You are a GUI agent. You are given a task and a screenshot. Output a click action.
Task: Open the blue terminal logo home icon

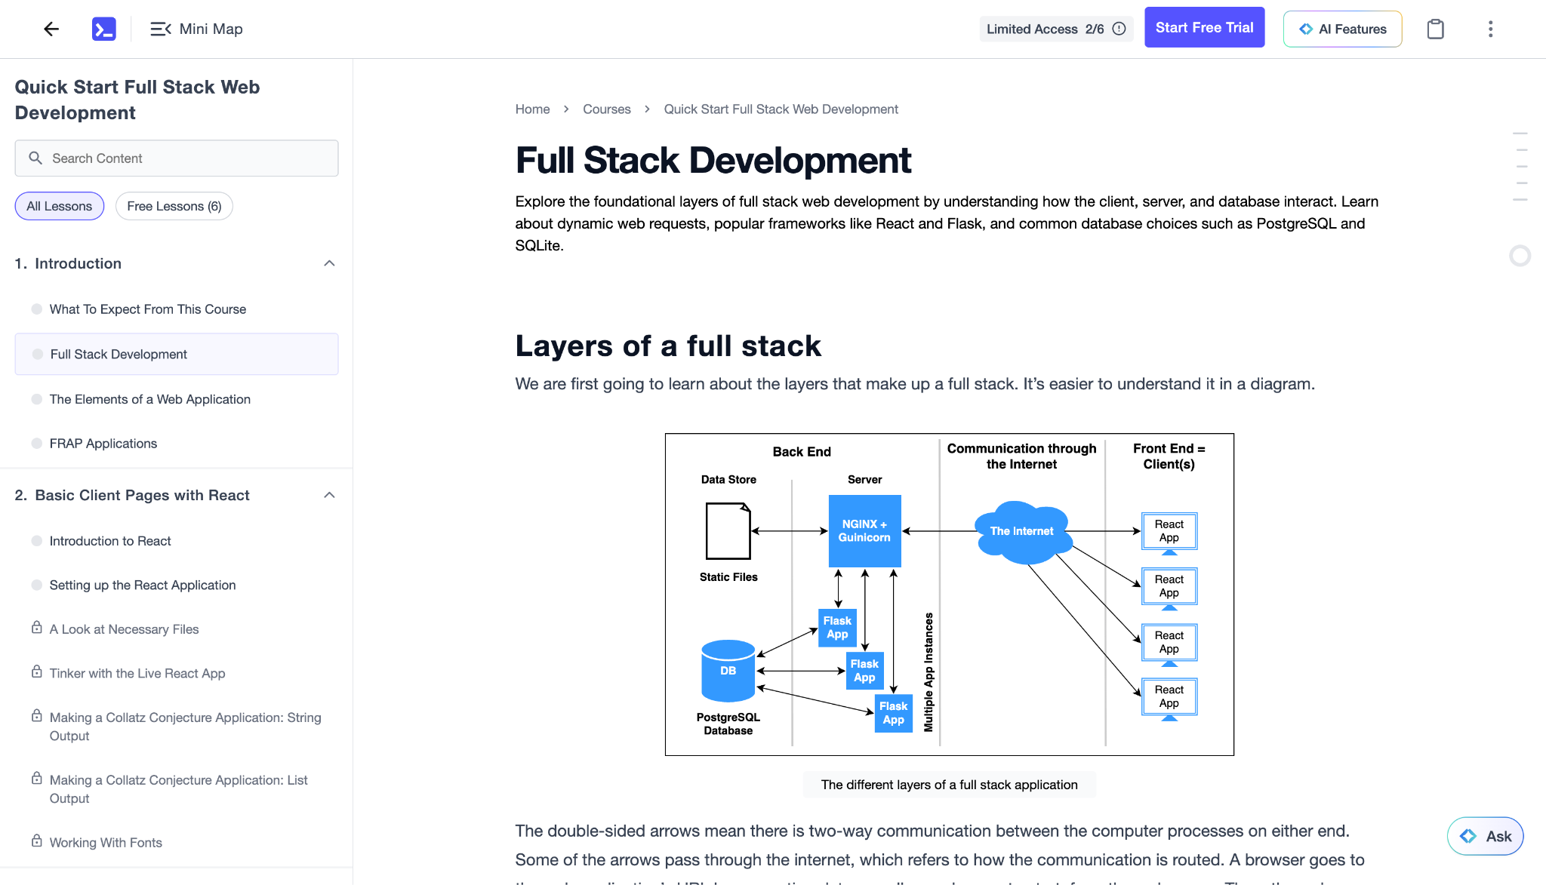click(x=103, y=29)
